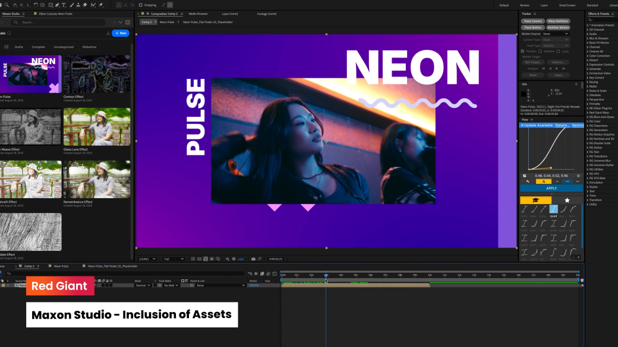
Task: Enable the Snapping checkbox
Action: tap(140, 5)
